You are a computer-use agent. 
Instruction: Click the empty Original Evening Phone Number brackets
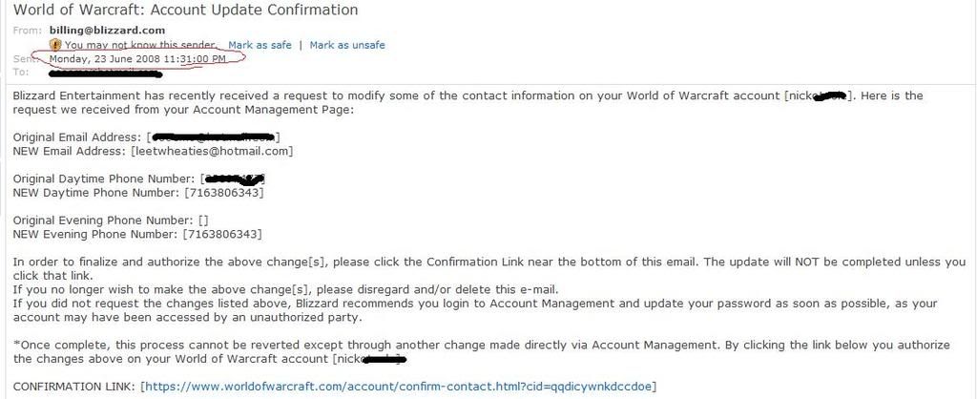(x=203, y=220)
